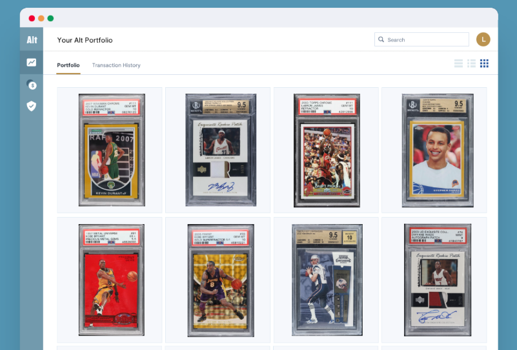This screenshot has height=350, width=517.
Task: Open the dollar coin sidebar icon
Action: pos(32,85)
